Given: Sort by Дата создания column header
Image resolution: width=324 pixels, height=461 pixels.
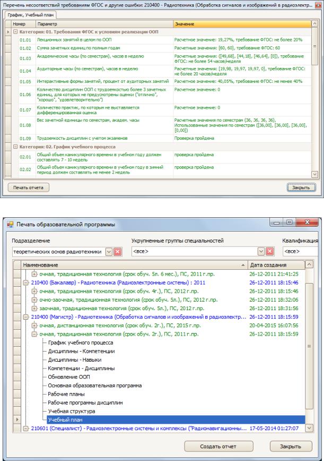Looking at the screenshot, I should 276,265.
